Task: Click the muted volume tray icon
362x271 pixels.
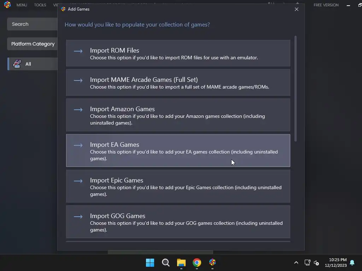Action: 316,263
